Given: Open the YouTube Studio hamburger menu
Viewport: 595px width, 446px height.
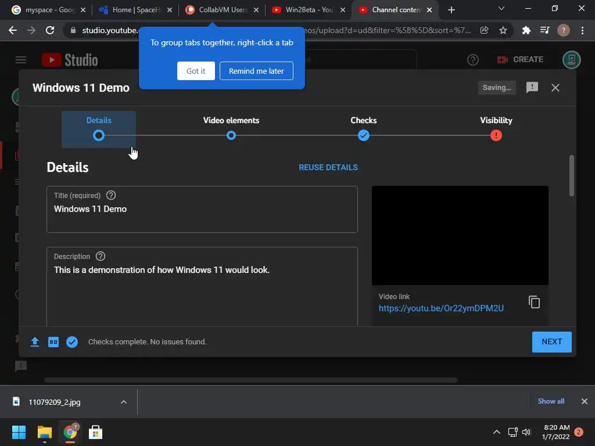Looking at the screenshot, I should point(21,60).
